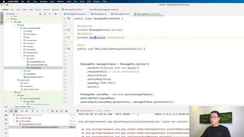The height and width of the screenshot is (137, 244).
Task: Click Select Opened File target icon
Action: (x=40, y=14)
